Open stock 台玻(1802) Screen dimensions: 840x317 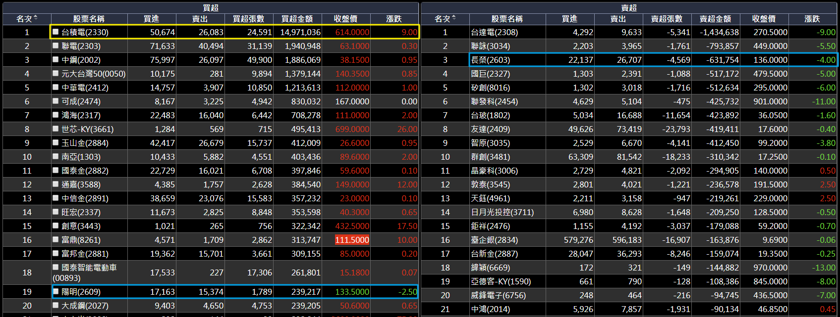[x=490, y=115]
